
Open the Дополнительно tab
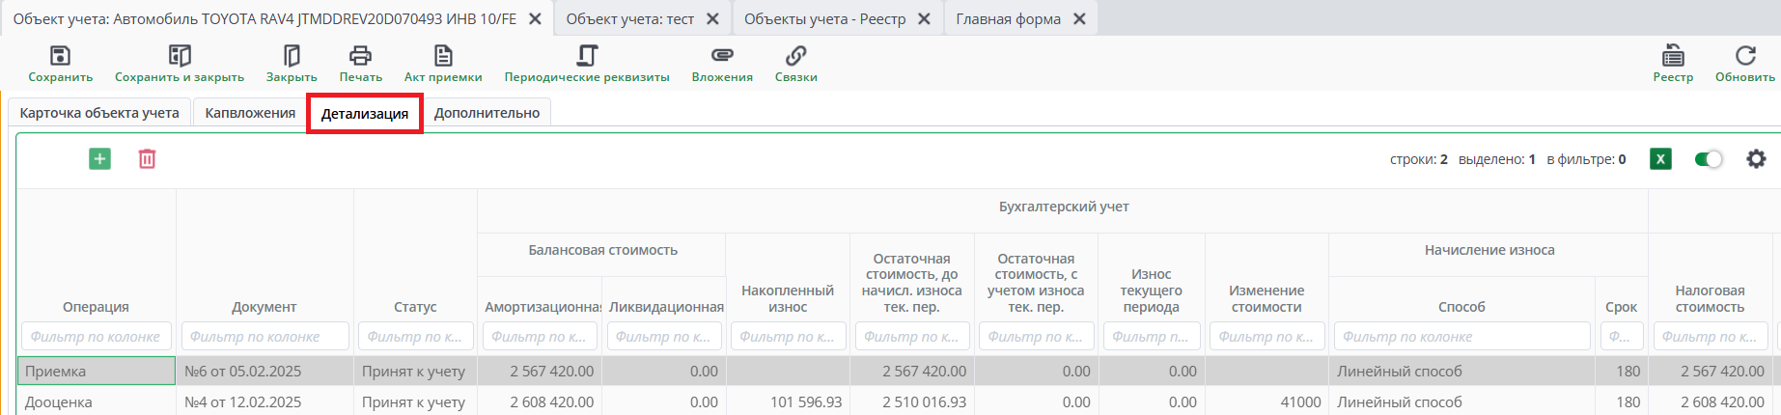pyautogui.click(x=487, y=113)
